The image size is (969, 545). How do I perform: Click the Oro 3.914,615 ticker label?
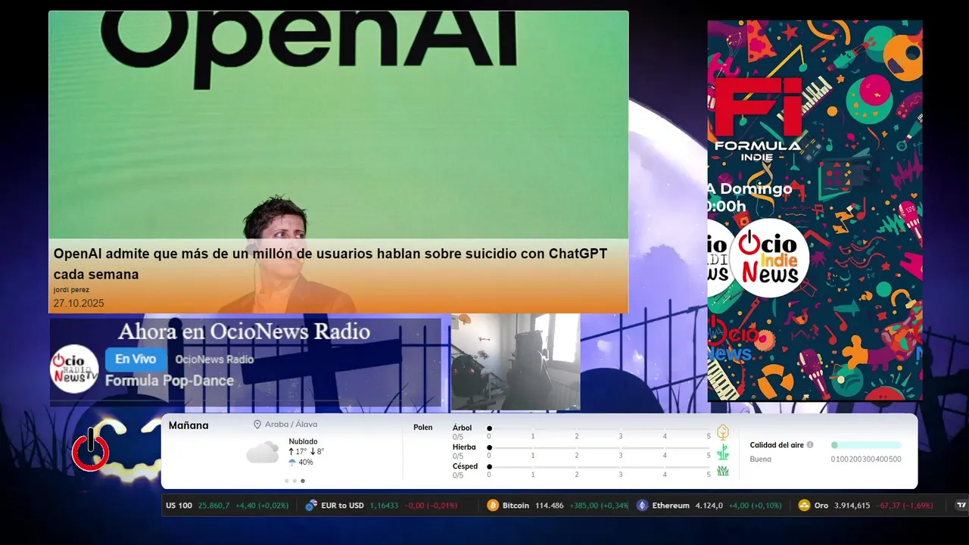point(842,506)
